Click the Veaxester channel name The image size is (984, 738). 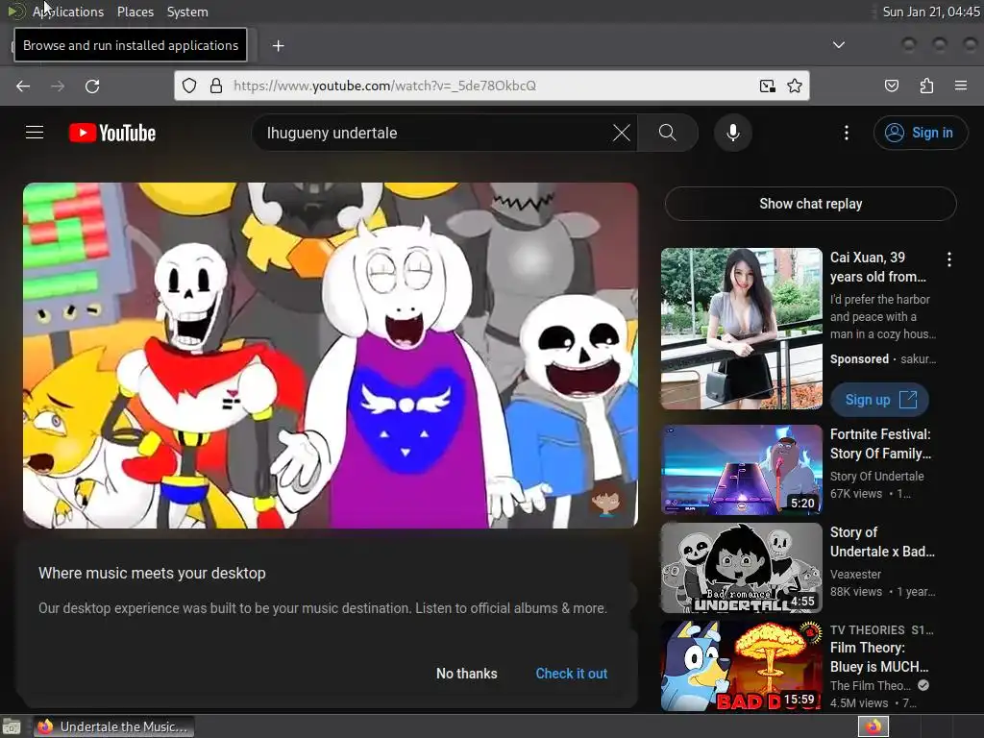click(855, 575)
